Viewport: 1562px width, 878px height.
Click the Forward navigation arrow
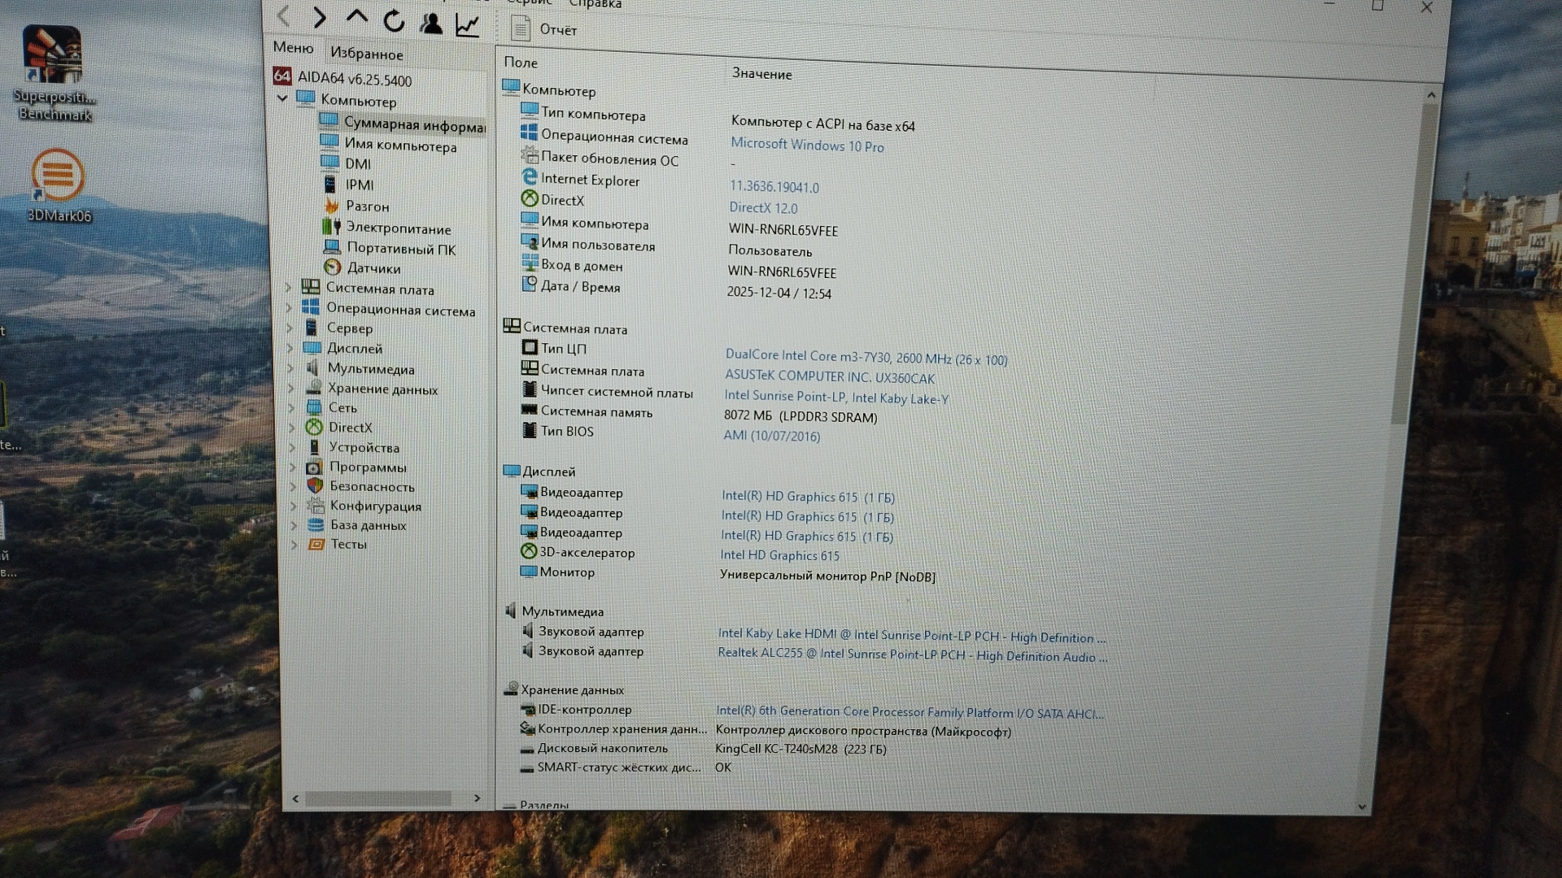[320, 17]
